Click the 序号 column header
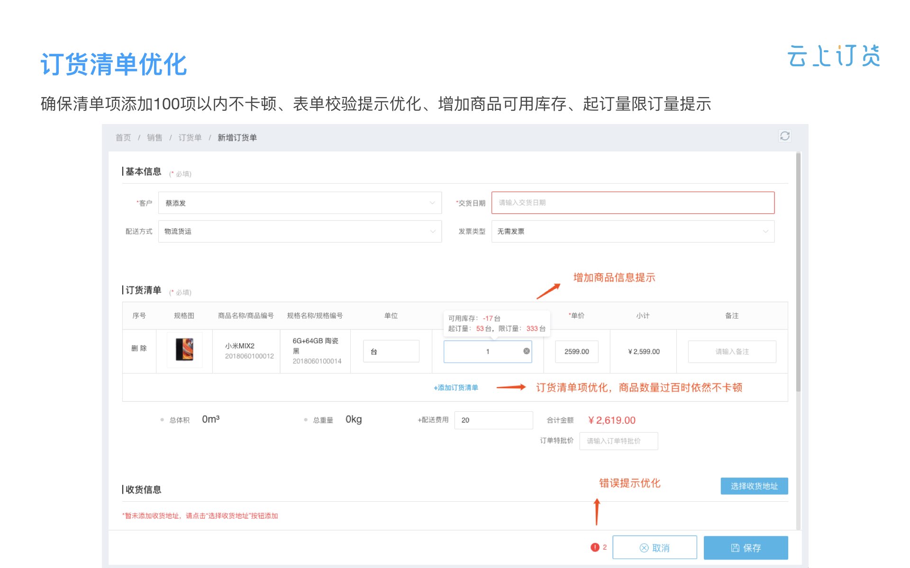This screenshot has height=568, width=910. click(139, 316)
